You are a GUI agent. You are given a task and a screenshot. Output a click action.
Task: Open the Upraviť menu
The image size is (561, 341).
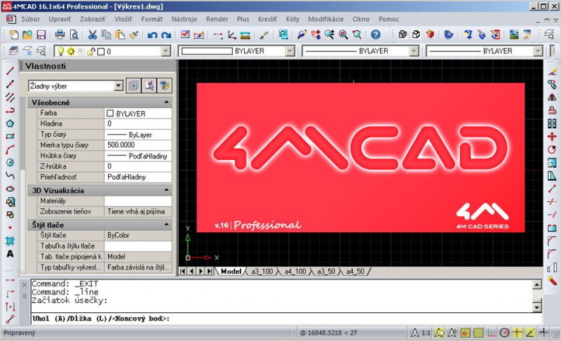pos(60,20)
